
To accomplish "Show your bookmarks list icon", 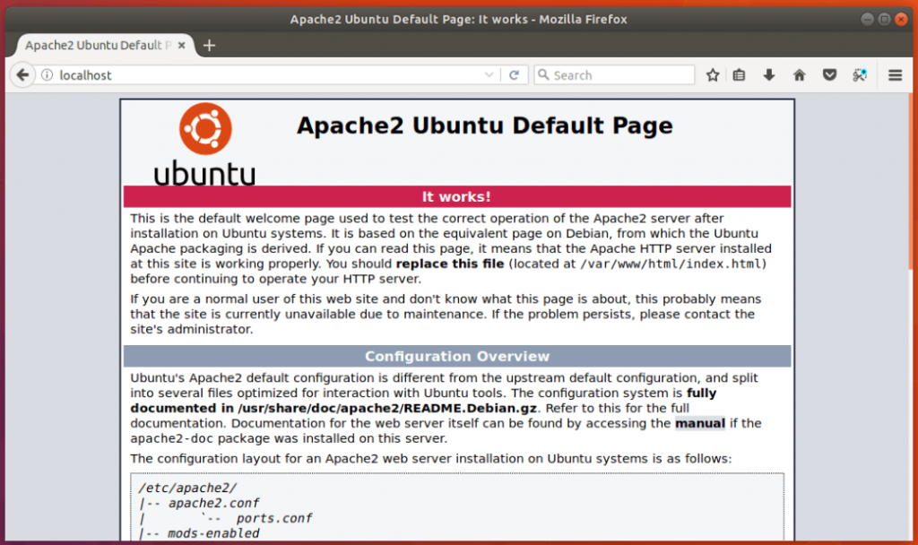I will 739,75.
